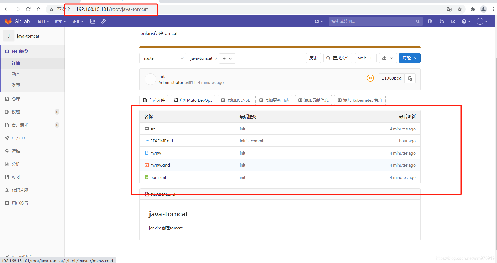Screen dimensions: 497x263
Task: Open the 克隆 clone dropdown button
Action: (410, 58)
